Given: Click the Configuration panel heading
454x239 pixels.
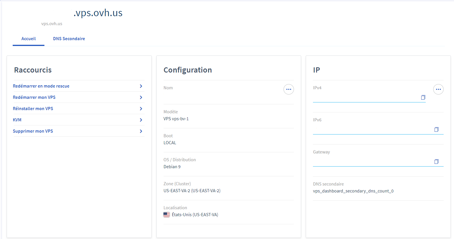Looking at the screenshot, I should coord(188,70).
